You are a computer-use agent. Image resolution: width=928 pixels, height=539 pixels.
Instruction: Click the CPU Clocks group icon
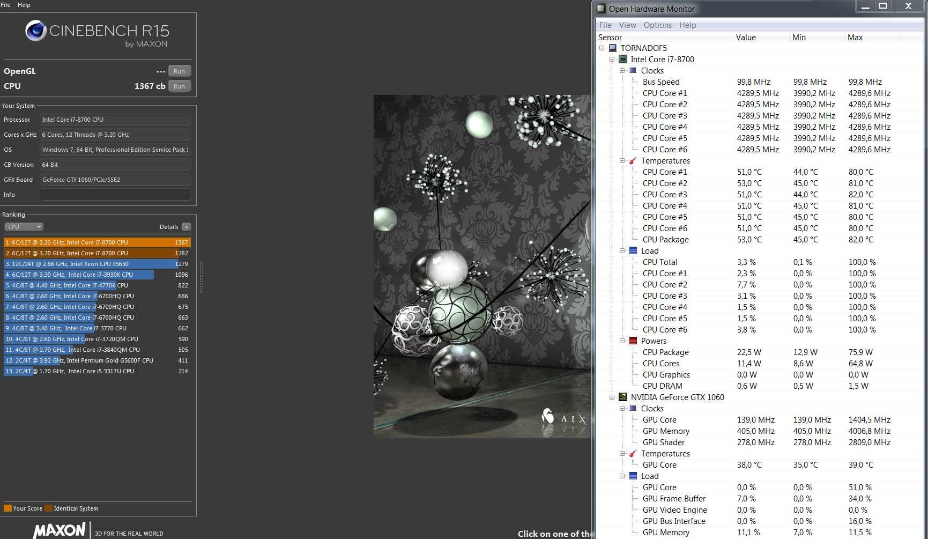[633, 71]
